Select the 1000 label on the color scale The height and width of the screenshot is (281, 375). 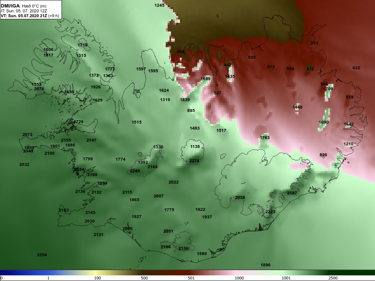239,278
